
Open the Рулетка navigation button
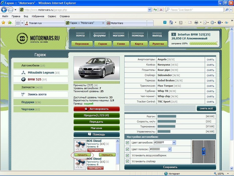[158, 44]
